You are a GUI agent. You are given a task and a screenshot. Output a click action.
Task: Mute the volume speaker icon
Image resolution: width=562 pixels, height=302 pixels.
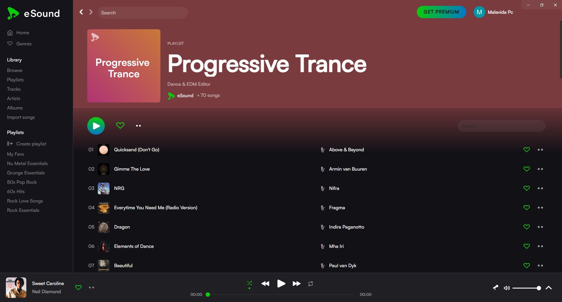(x=507, y=288)
